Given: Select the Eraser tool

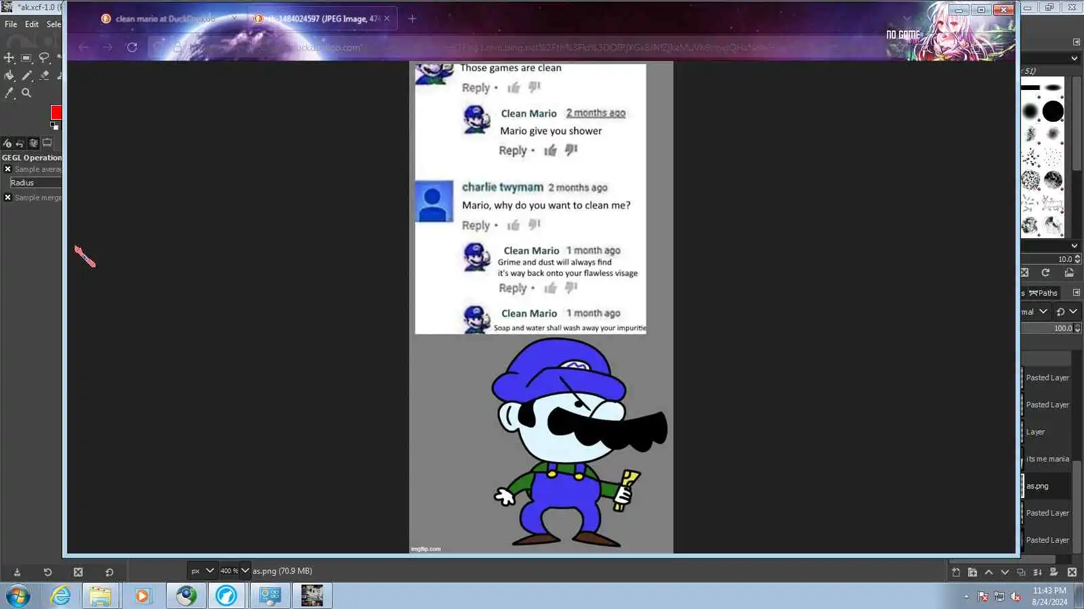Looking at the screenshot, I should pos(44,76).
